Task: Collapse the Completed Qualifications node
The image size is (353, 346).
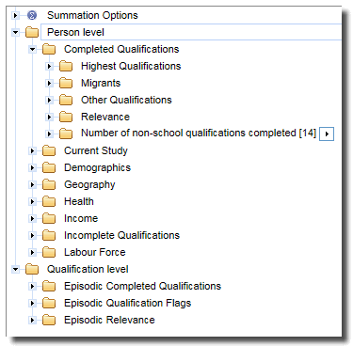Action: tap(32, 49)
